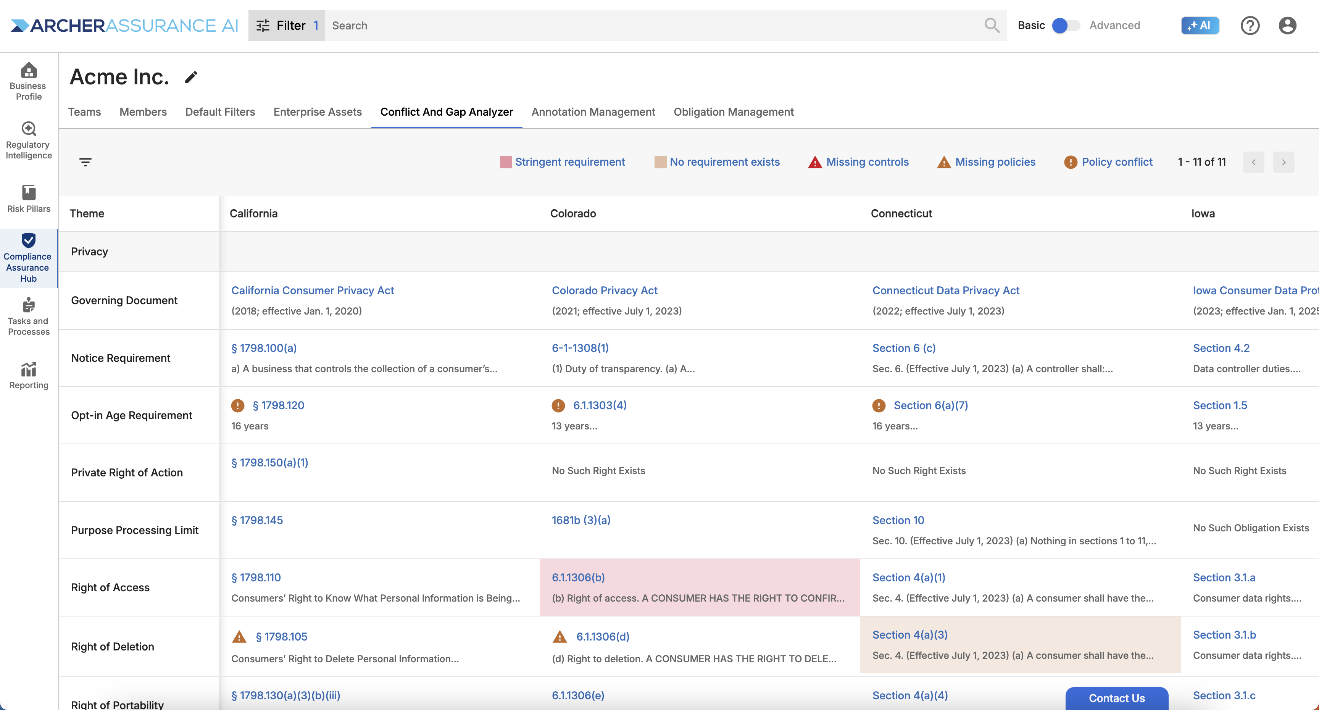The width and height of the screenshot is (1319, 710).
Task: Open Iowa Section 1.5 opt-in age link
Action: coord(1220,405)
